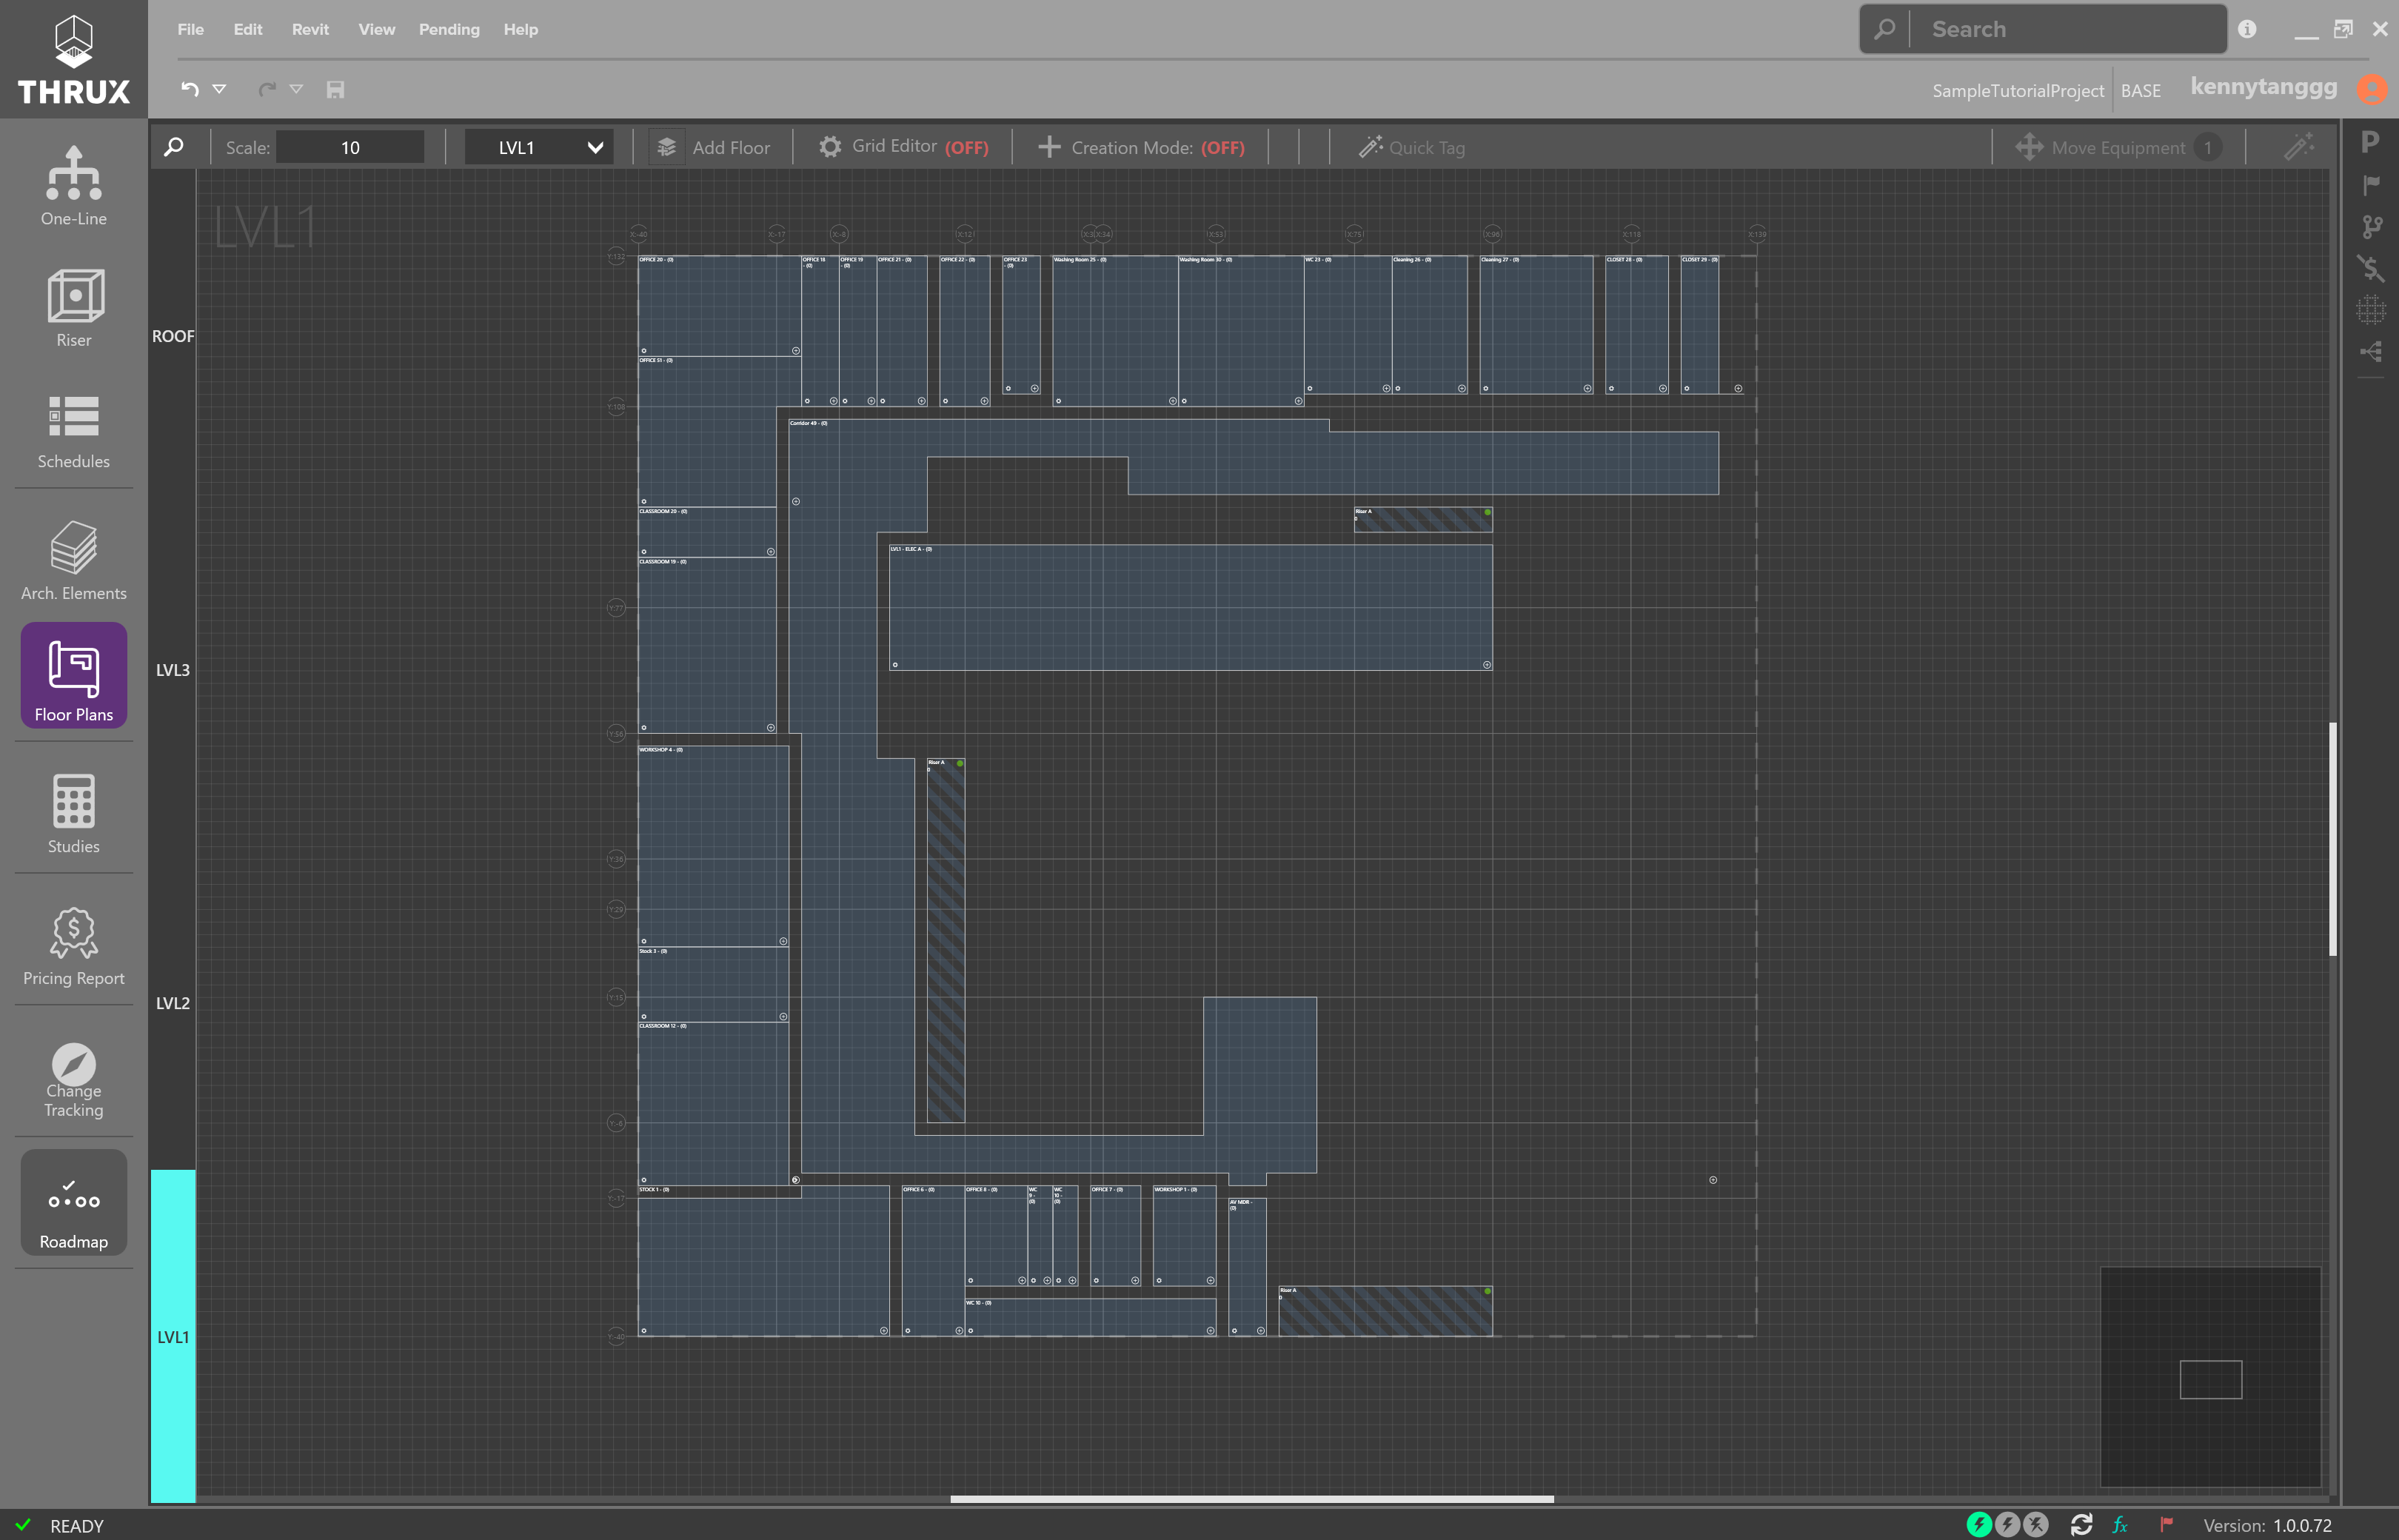Click the Scale value field
Screen dimensions: 2399x1540
coord(350,147)
